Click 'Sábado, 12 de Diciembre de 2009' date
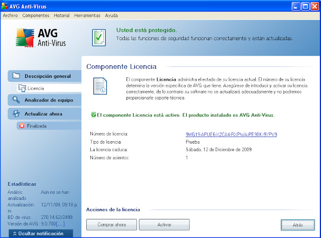Image resolution: width=321 pixels, height=238 pixels. (x=219, y=150)
